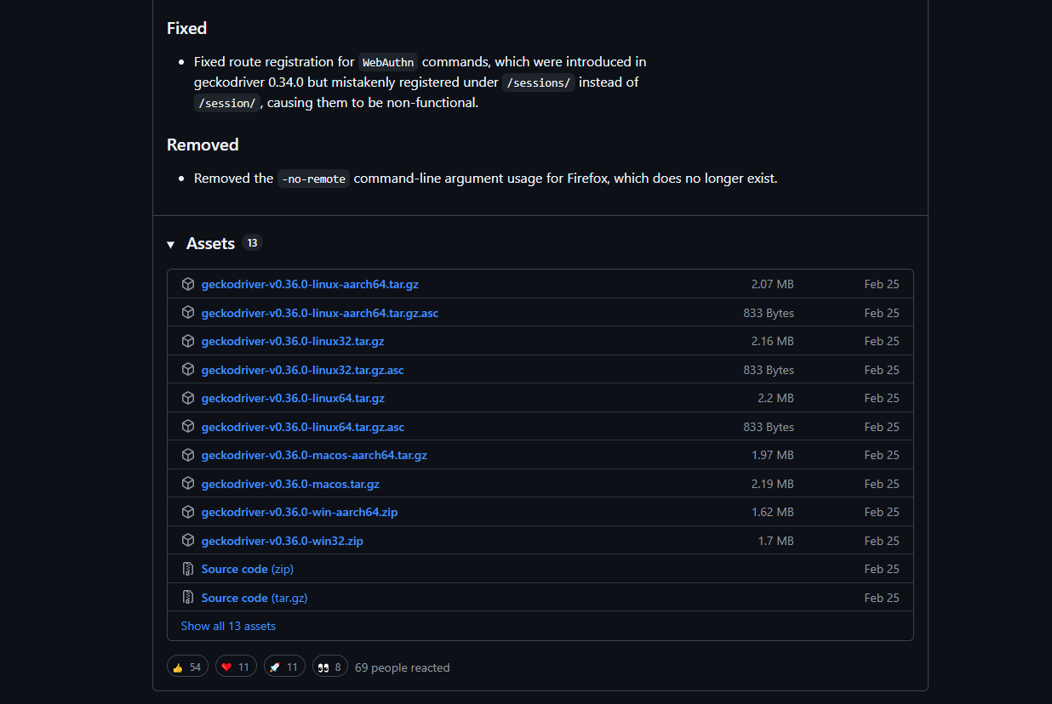Click file icon beside Source code (tar.gz)
Image resolution: width=1052 pixels, height=704 pixels.
[188, 598]
